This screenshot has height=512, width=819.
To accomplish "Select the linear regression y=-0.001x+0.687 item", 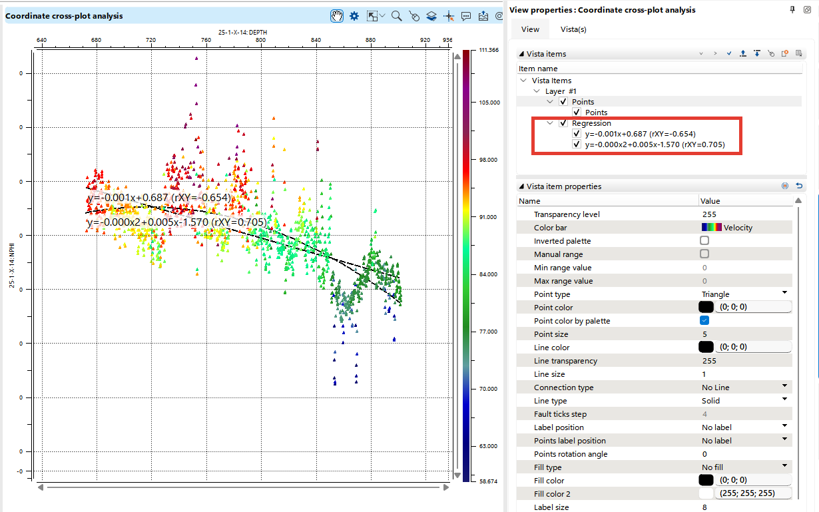I will pyautogui.click(x=640, y=134).
